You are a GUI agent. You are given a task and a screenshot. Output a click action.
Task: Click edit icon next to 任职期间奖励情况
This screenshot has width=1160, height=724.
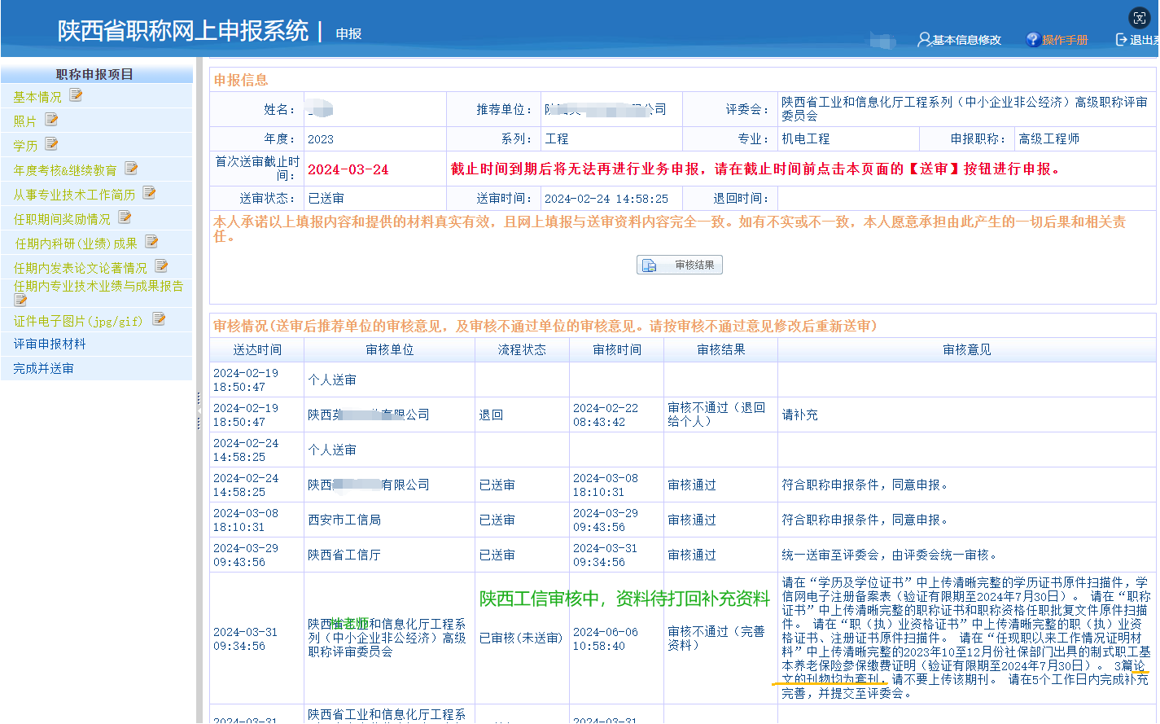click(125, 217)
